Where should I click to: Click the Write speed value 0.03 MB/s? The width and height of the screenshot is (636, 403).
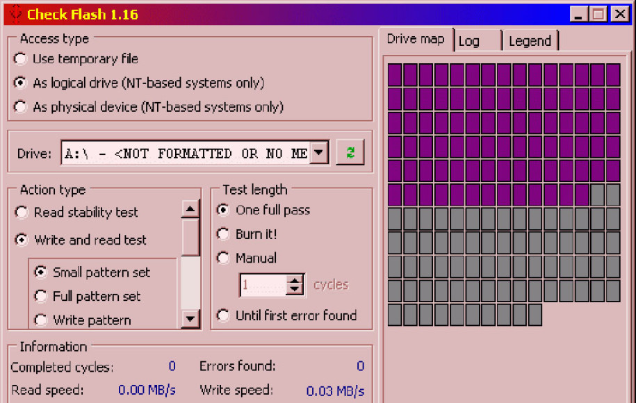[335, 390]
